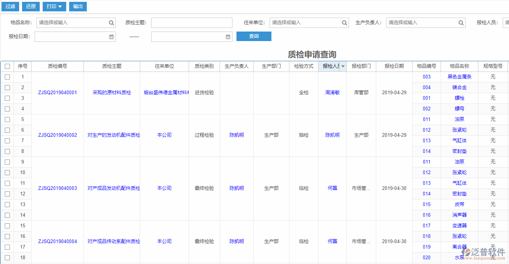Open calendar picker for end report date
The width and height of the screenshot is (509, 264).
pos(228,36)
